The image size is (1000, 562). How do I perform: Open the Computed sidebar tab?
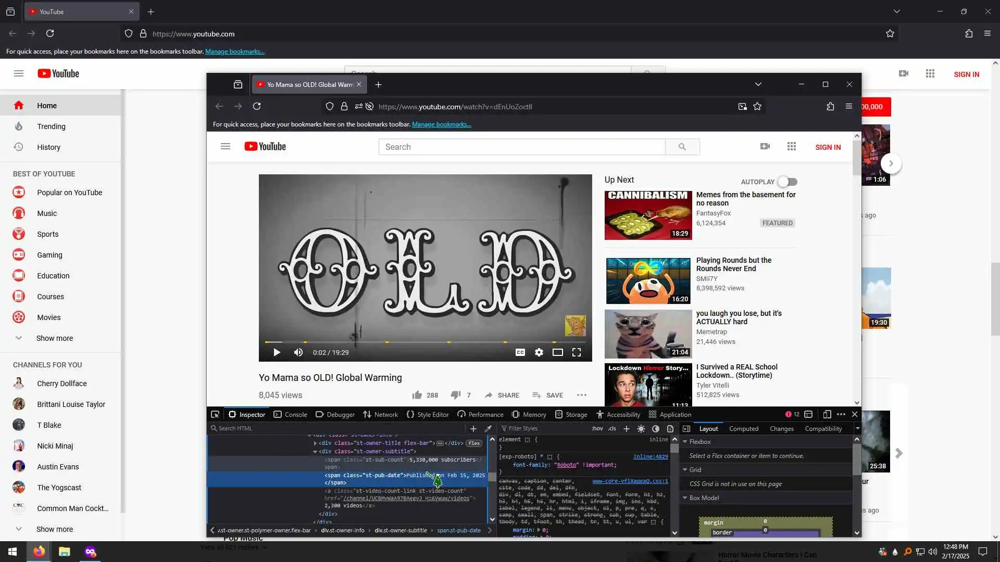coord(743,429)
